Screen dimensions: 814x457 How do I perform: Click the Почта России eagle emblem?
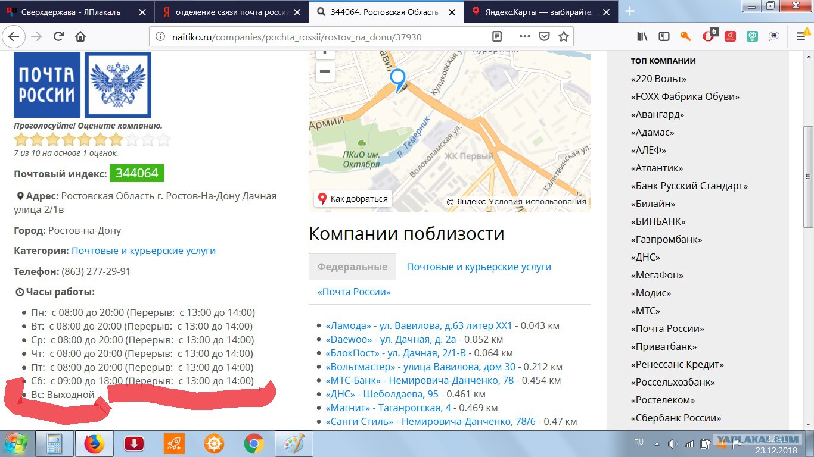[118, 84]
